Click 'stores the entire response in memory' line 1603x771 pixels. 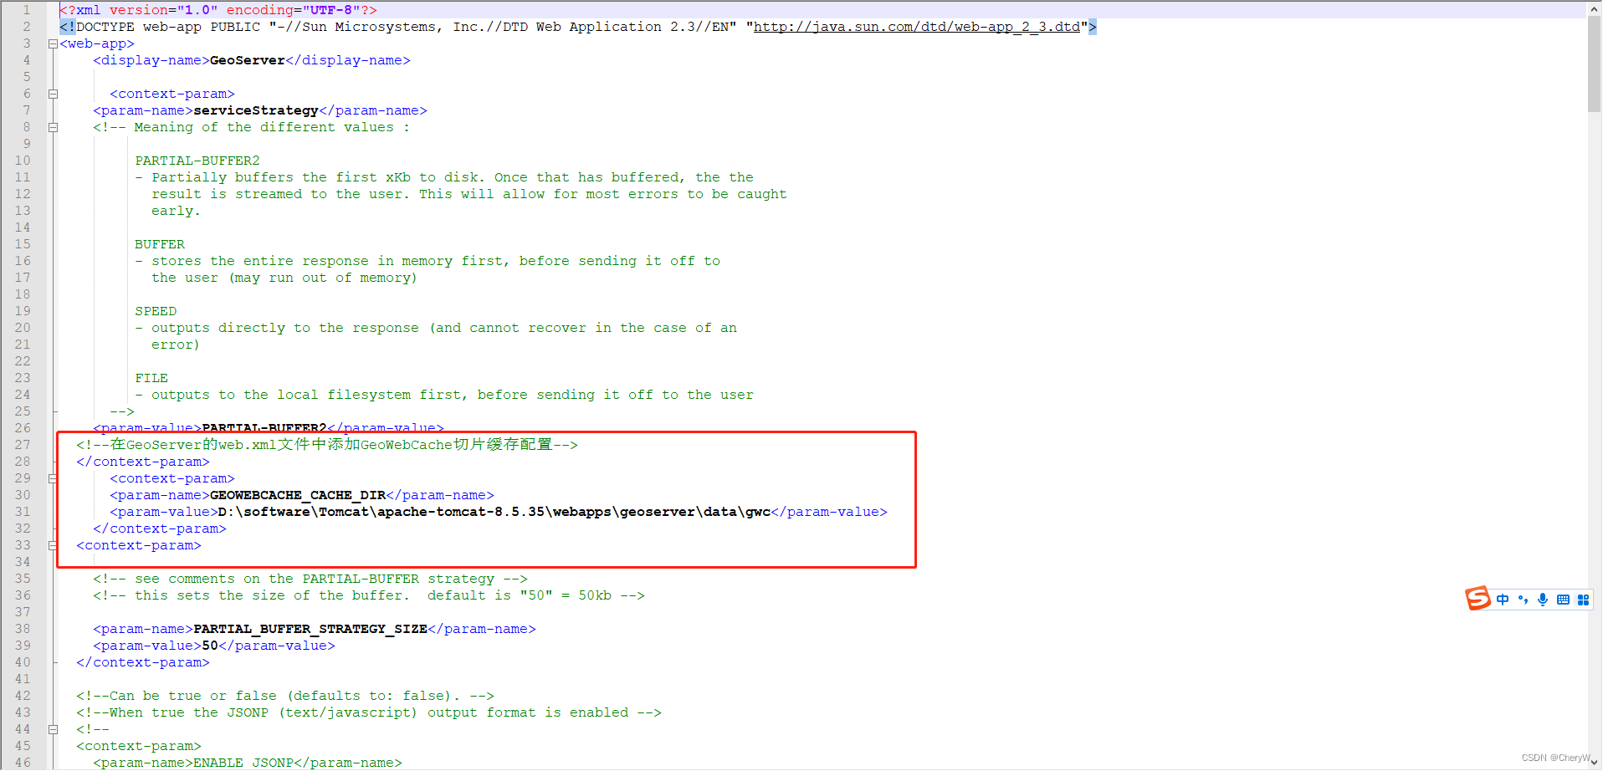[428, 261]
